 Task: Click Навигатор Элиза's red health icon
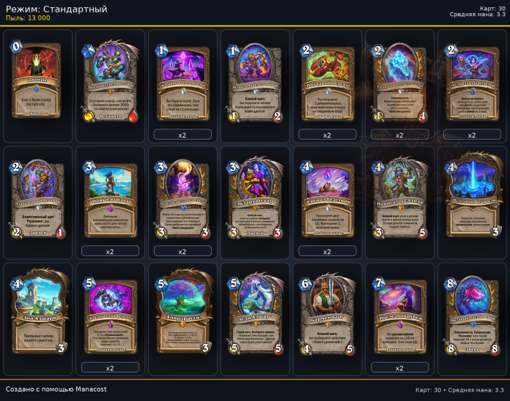pyautogui.click(x=422, y=233)
